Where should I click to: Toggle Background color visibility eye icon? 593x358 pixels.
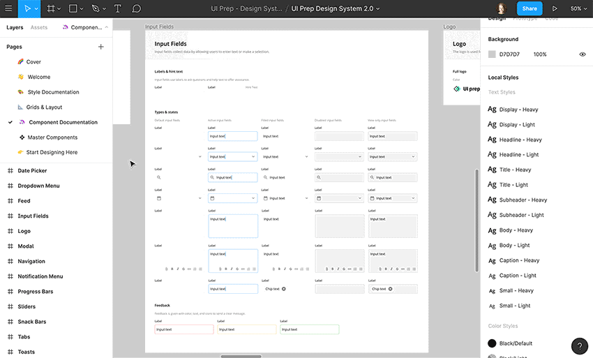click(583, 54)
